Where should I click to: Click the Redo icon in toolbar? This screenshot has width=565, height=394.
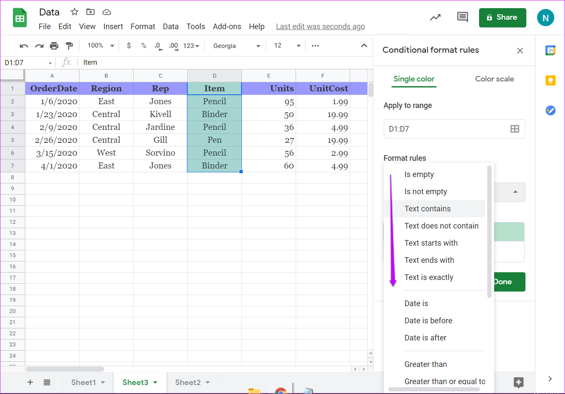click(39, 46)
